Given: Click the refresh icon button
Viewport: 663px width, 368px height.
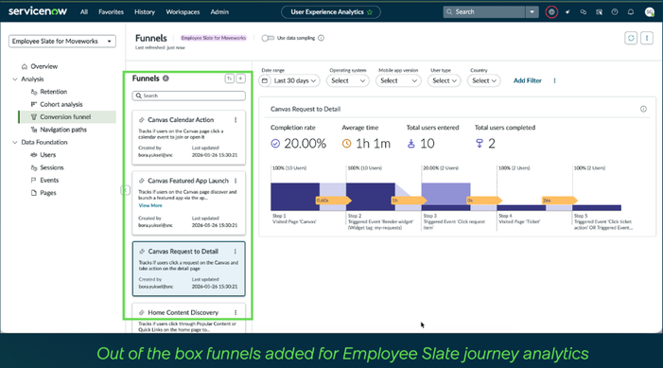Looking at the screenshot, I should click(x=631, y=38).
